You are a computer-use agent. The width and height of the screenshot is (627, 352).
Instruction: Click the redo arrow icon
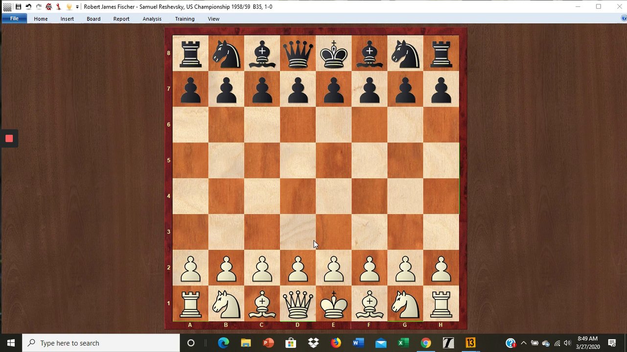[39, 7]
